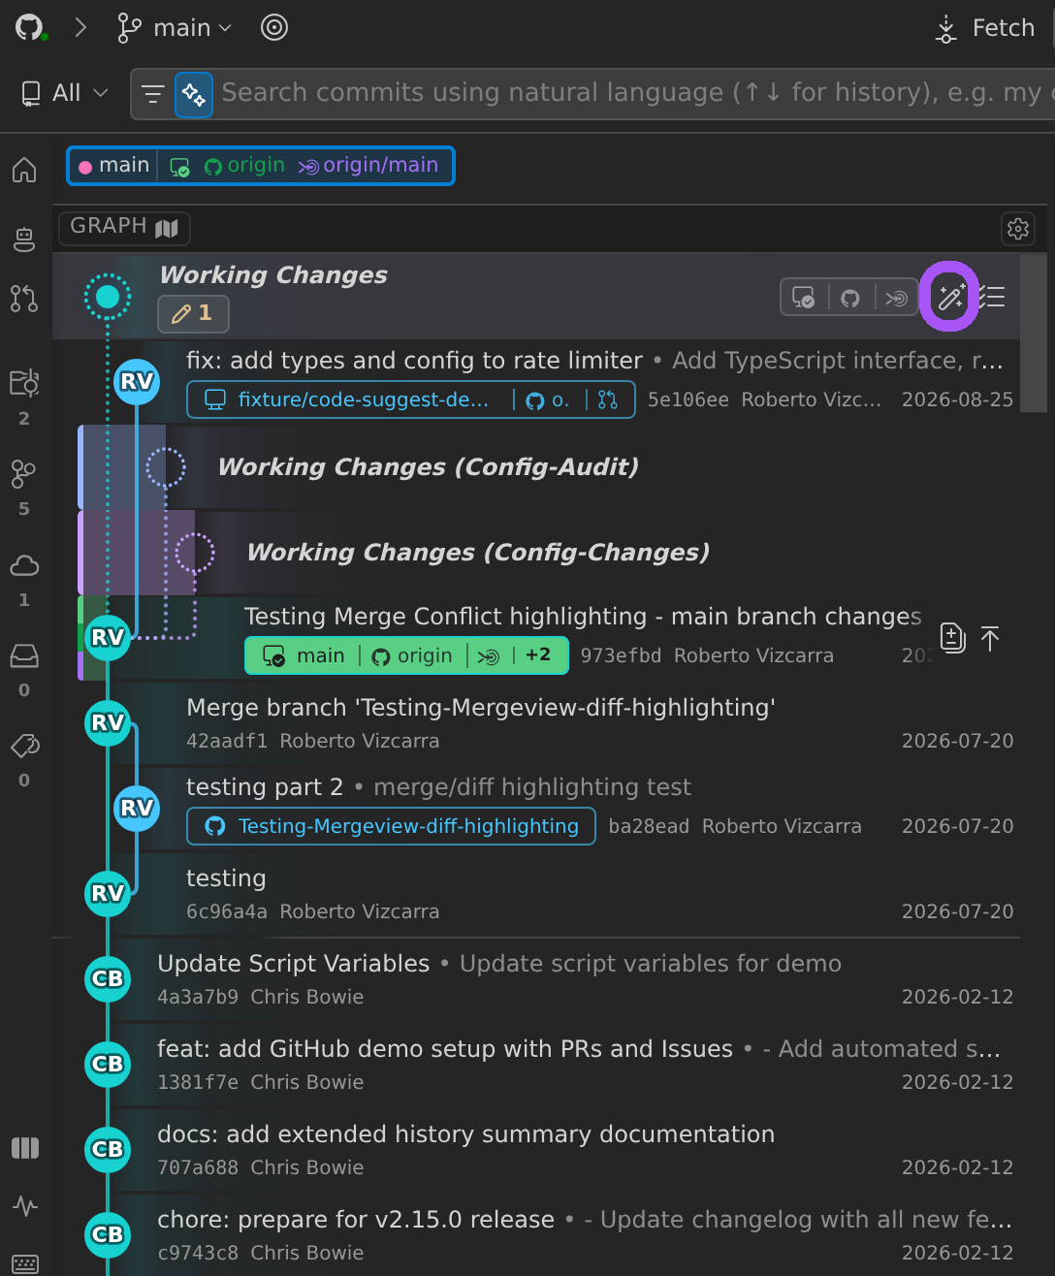Click commit hash 42aadf1

(x=227, y=741)
